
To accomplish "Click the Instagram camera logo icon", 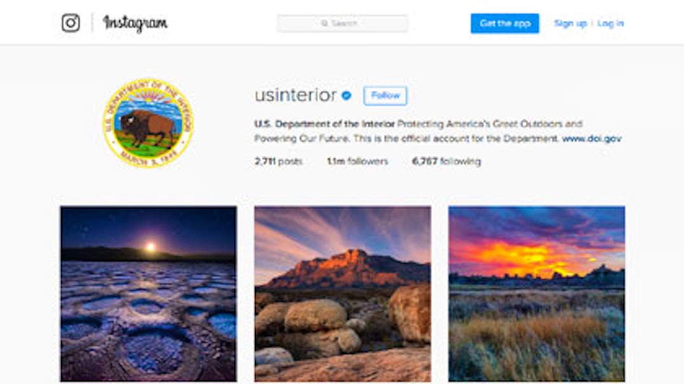I will [71, 23].
